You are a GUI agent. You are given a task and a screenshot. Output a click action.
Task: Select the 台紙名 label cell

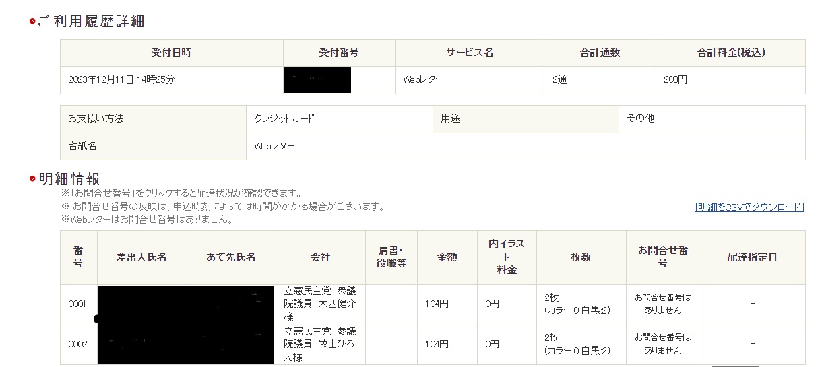pyautogui.click(x=82, y=145)
